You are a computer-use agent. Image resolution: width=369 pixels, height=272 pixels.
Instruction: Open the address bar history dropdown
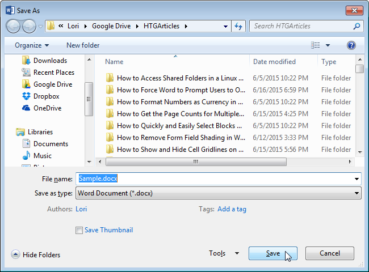225,26
